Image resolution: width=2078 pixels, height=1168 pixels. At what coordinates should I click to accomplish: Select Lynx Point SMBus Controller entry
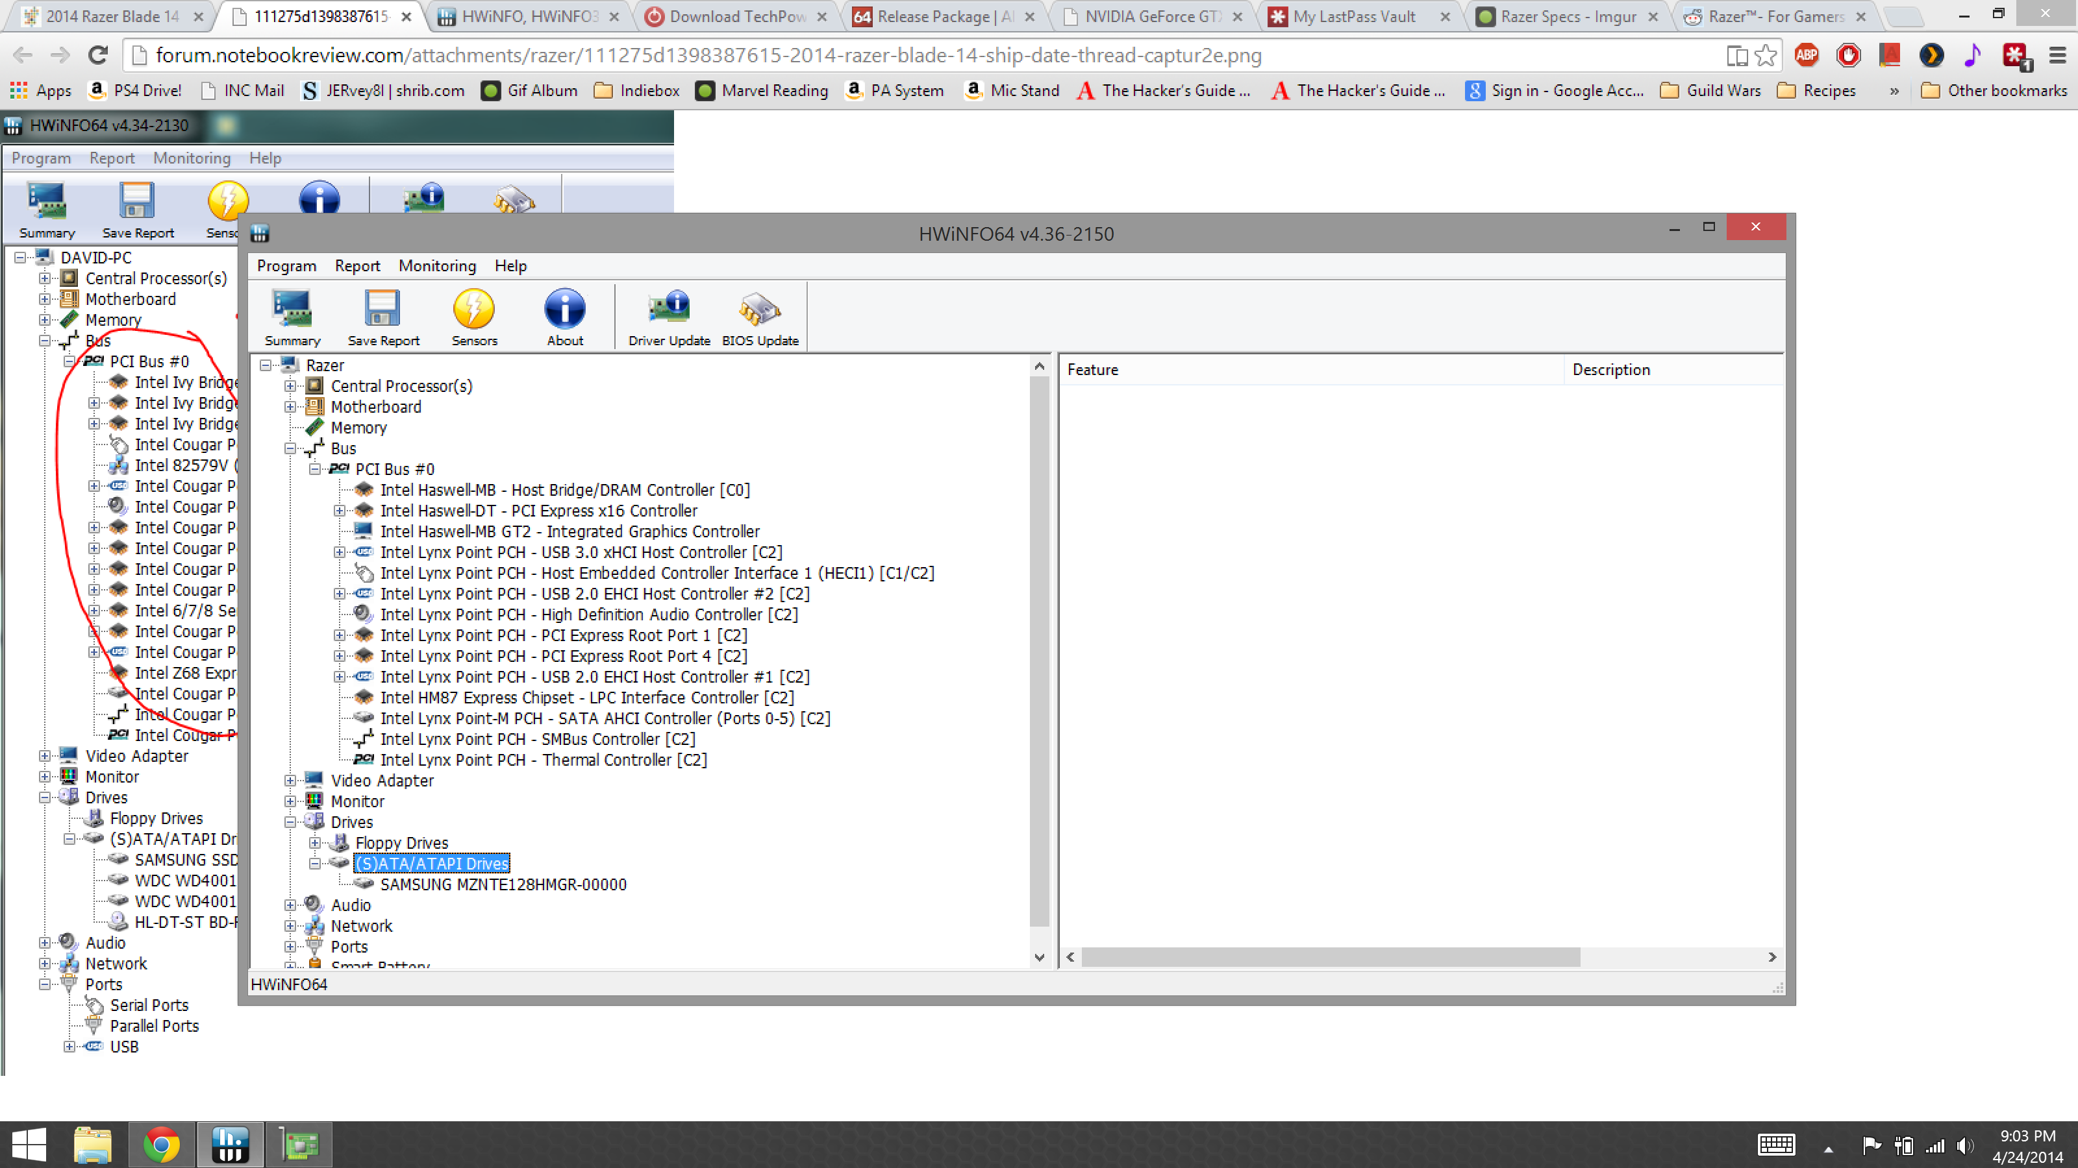[x=537, y=739]
